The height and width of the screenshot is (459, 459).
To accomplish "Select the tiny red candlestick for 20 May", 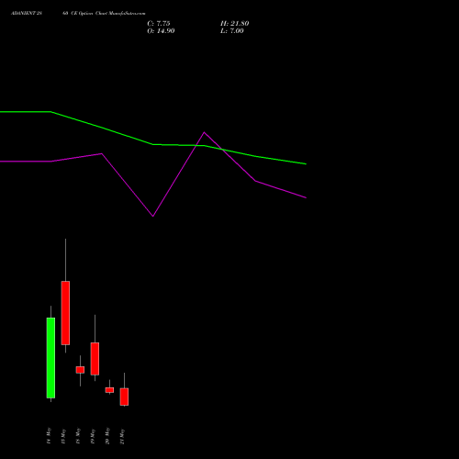I will click(109, 390).
